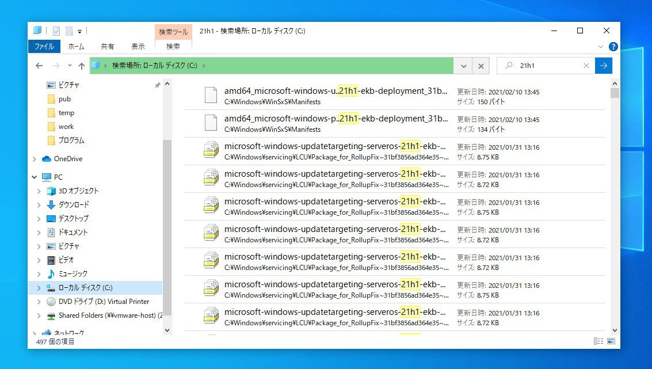
Task: Switch to the ホーム ribbon tab
Action: click(x=76, y=46)
